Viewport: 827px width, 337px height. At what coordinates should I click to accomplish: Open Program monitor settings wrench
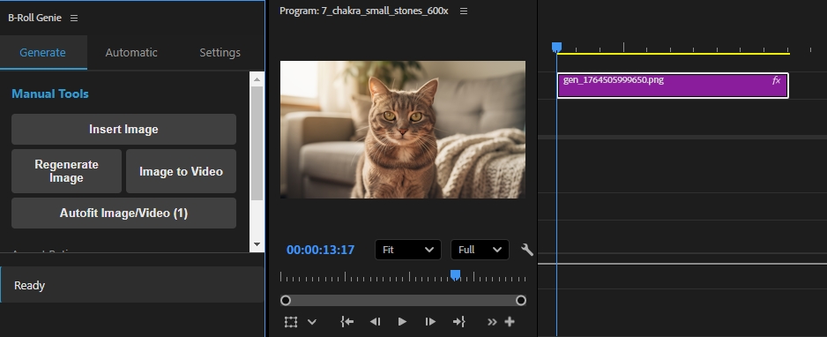click(527, 250)
